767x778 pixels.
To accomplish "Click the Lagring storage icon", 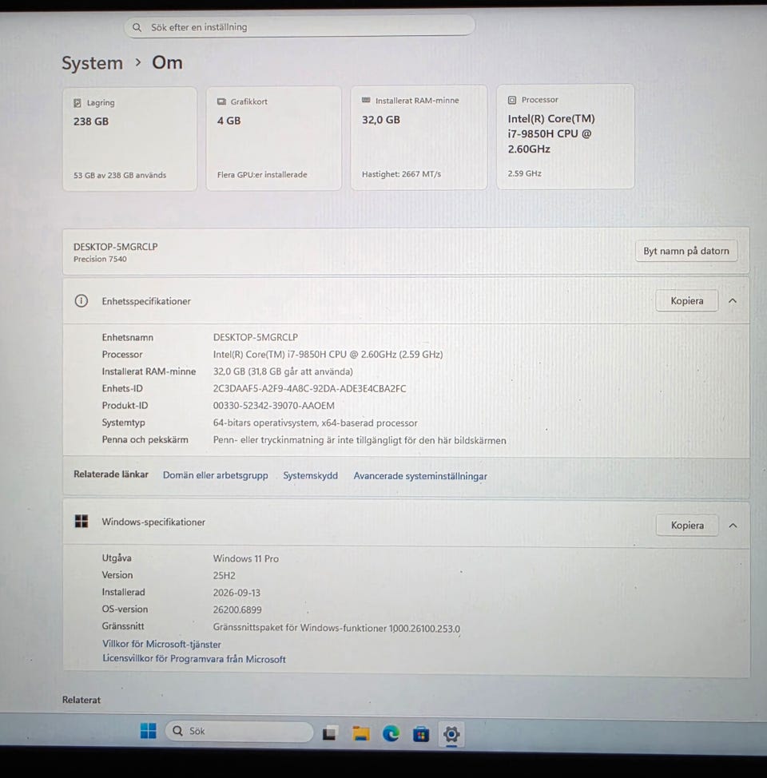I will point(77,103).
